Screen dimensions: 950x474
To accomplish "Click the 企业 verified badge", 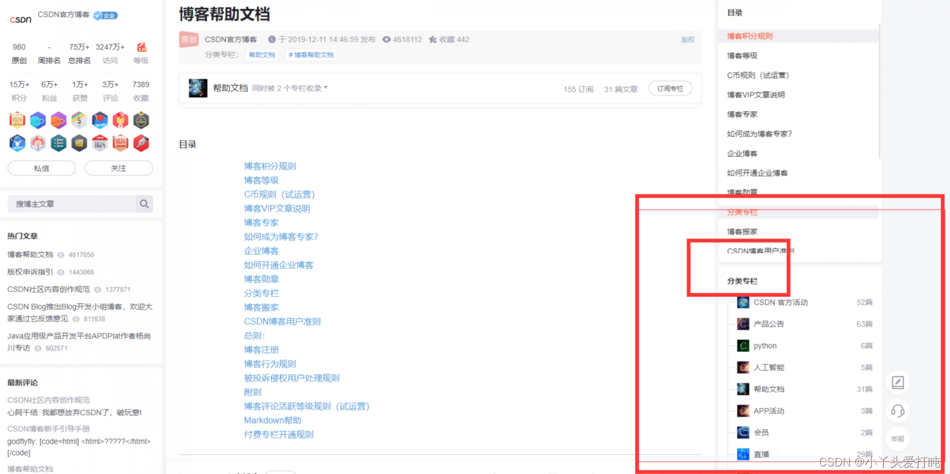I will (106, 15).
